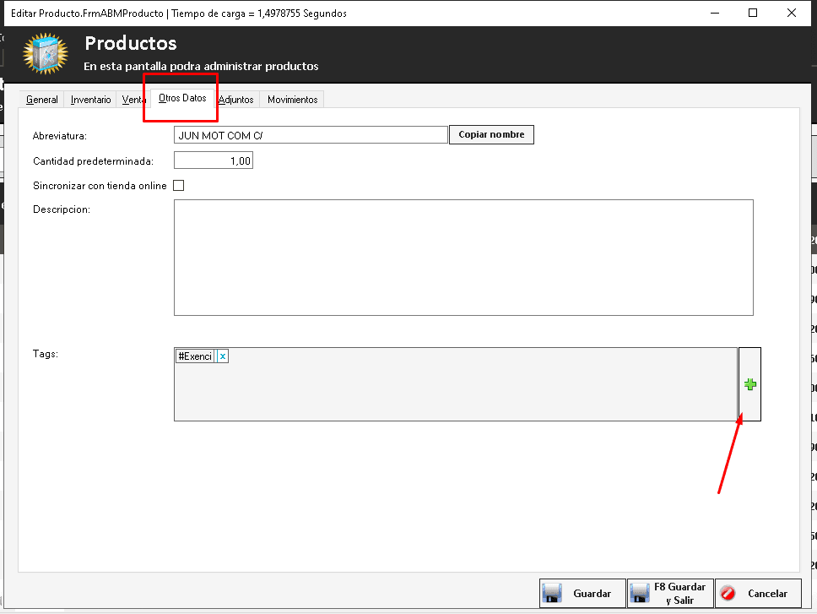The height and width of the screenshot is (614, 817).
Task: Select the Venta tab
Action: pyautogui.click(x=133, y=100)
